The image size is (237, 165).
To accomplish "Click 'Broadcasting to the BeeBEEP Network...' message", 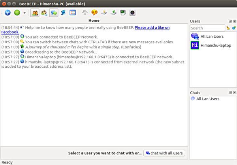I will point(61,52).
